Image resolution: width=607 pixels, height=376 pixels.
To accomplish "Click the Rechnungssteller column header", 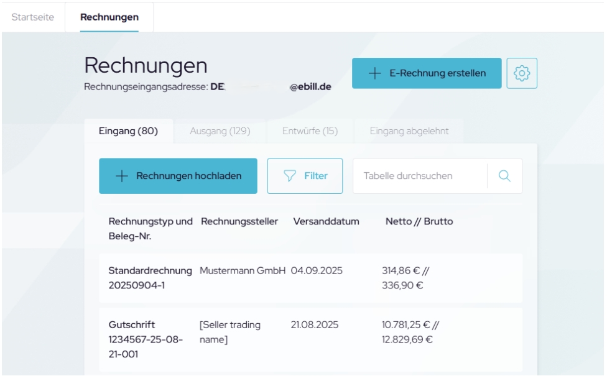I will 239,222.
